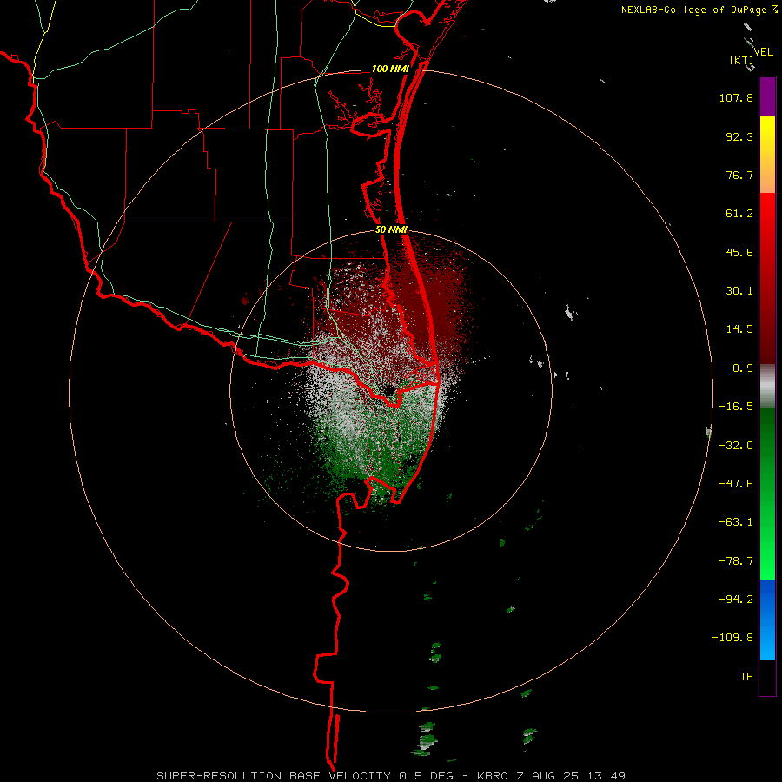
Task: Click the 100 NMI range ring label
Action: tap(390, 69)
